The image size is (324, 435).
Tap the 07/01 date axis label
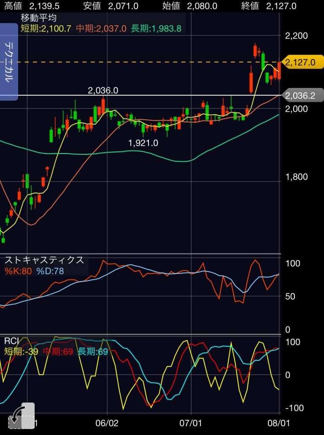[x=191, y=422]
